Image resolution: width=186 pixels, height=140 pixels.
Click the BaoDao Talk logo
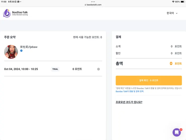tap(15, 13)
